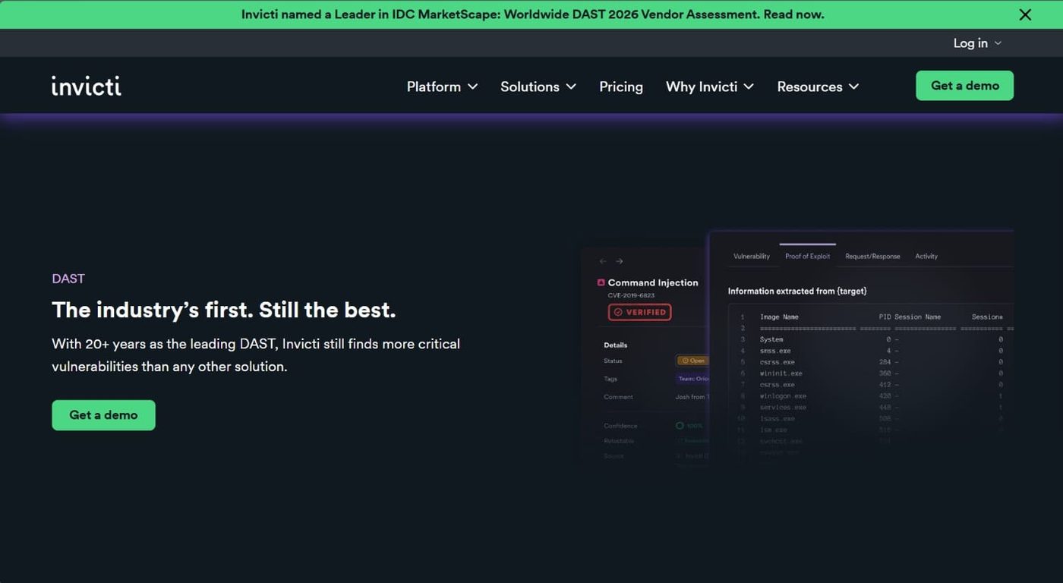Viewport: 1063px width, 583px height.
Task: Click the orange Open status badge
Action: pos(692,361)
